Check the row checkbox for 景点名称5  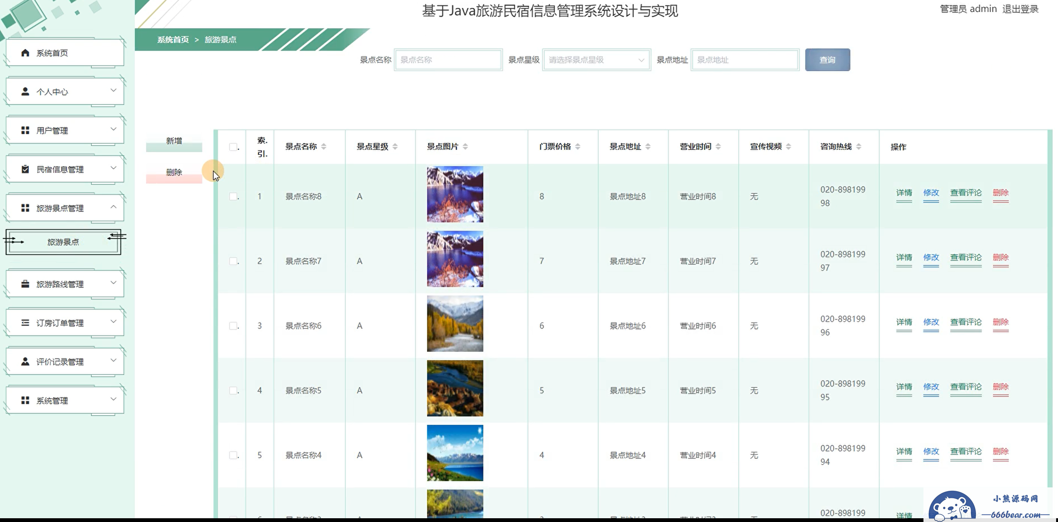(x=233, y=390)
